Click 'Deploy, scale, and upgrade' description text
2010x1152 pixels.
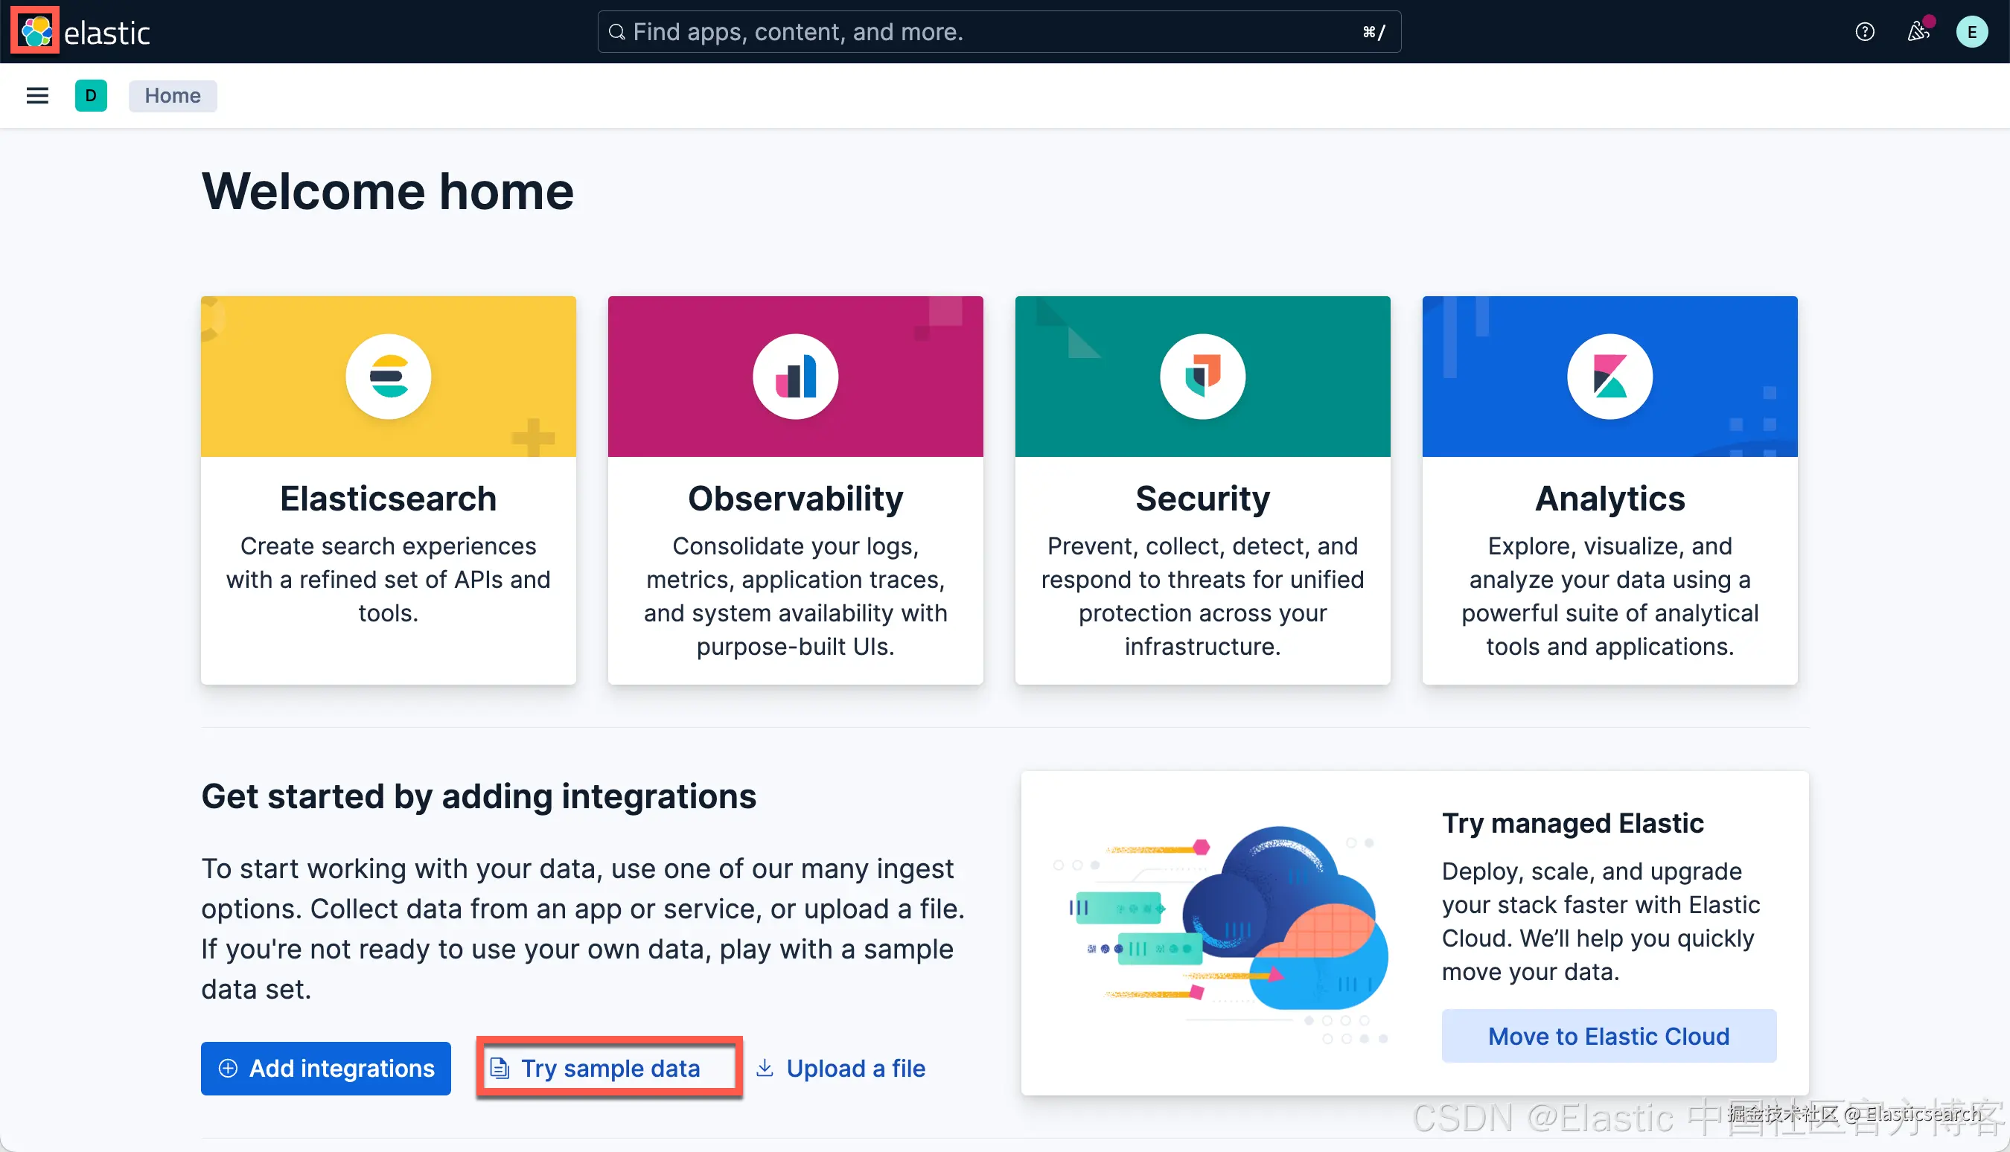[x=1601, y=921]
